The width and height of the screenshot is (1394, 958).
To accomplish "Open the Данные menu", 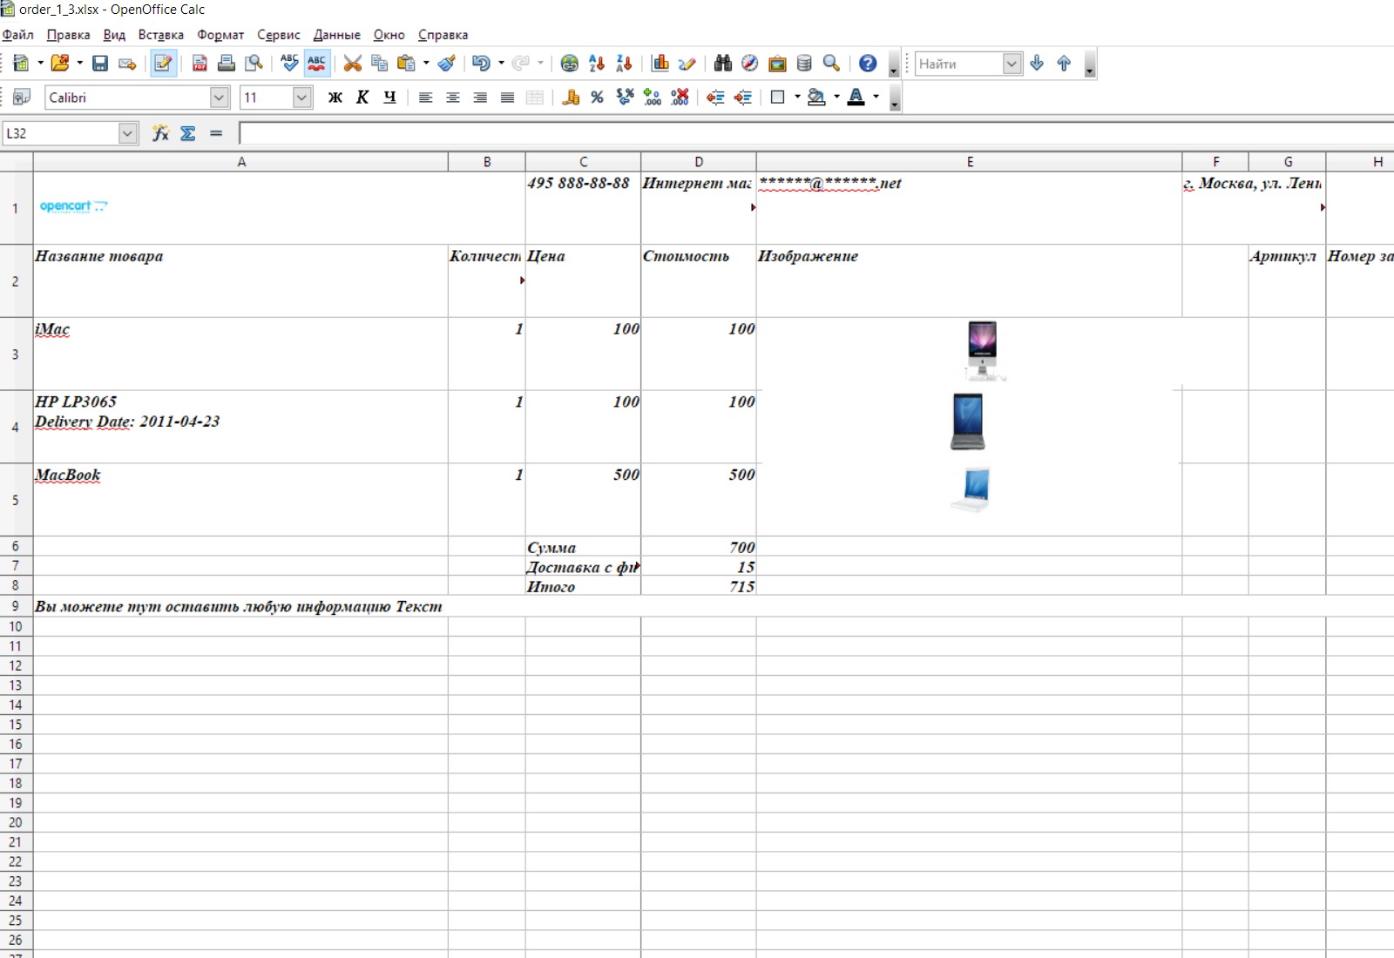I will click(337, 35).
